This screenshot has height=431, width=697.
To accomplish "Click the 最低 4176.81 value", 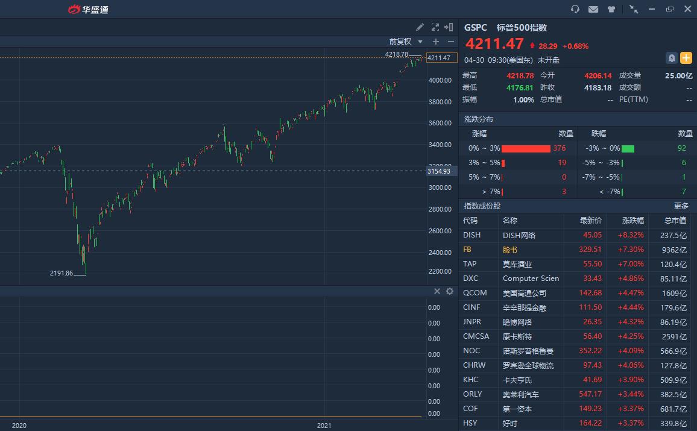I will [520, 87].
